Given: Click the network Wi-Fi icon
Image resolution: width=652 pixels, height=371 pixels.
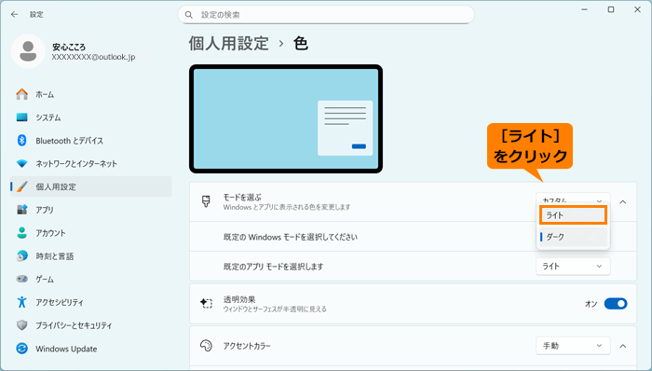Looking at the screenshot, I should point(22,163).
